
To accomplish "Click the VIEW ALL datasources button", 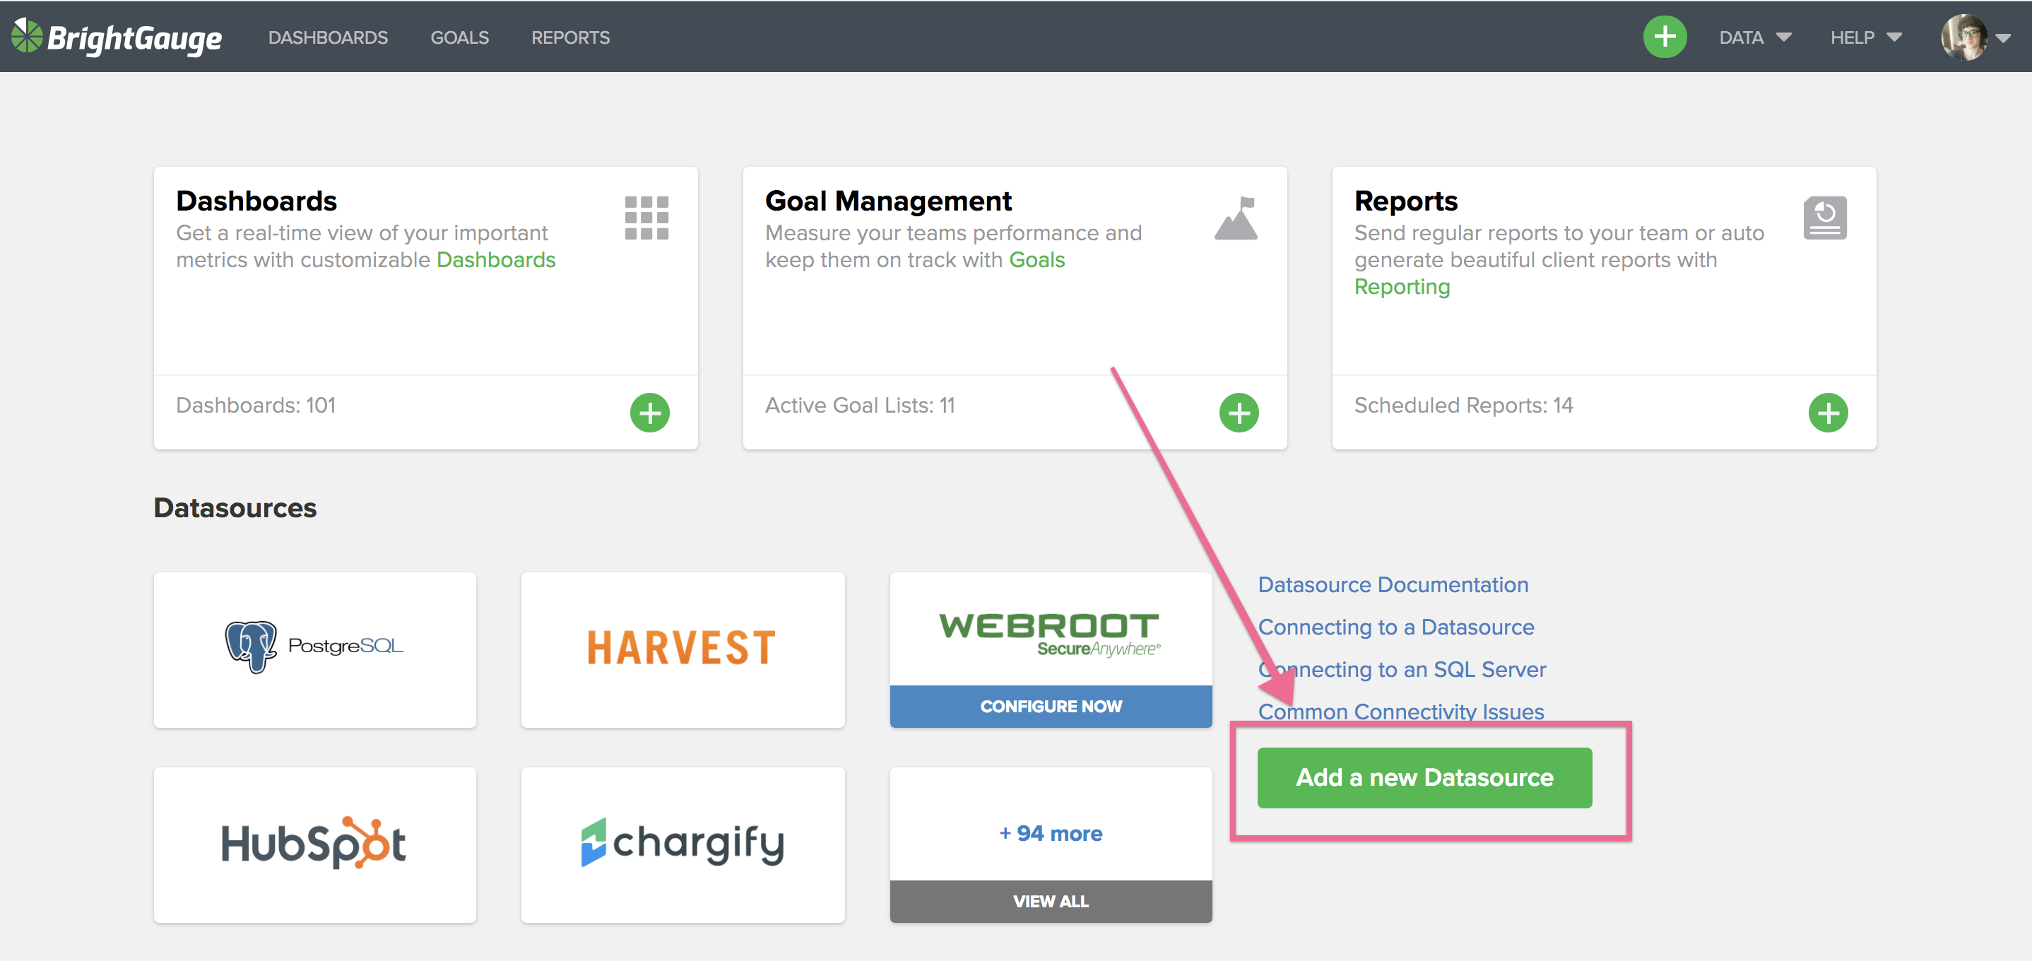I will [x=1050, y=901].
